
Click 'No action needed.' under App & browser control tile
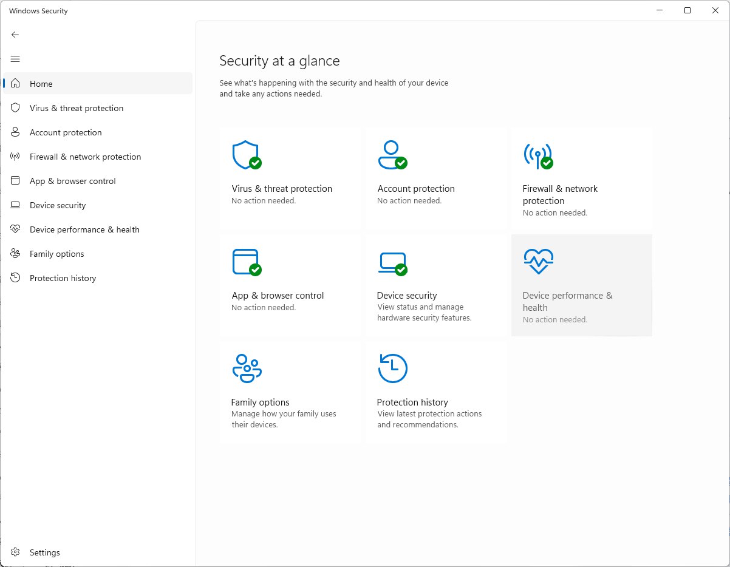pos(264,308)
